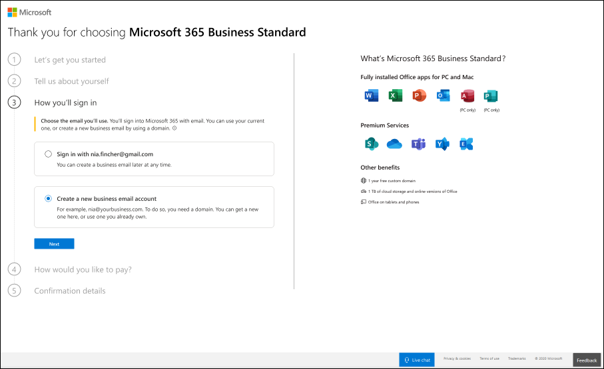Click the OneDrive cloud icon
The width and height of the screenshot is (604, 369).
[395, 144]
